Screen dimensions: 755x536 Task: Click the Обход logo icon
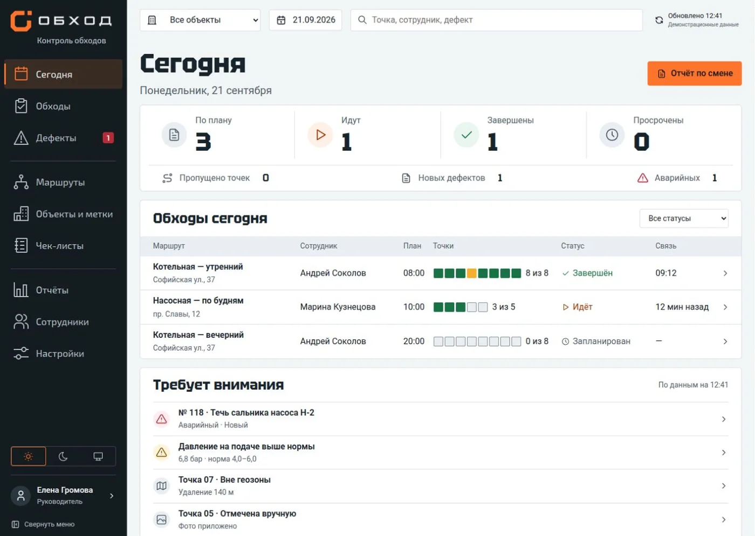coord(21,20)
